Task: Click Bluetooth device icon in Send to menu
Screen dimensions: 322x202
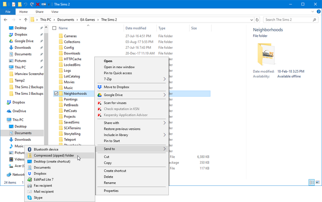Action: pos(29,150)
